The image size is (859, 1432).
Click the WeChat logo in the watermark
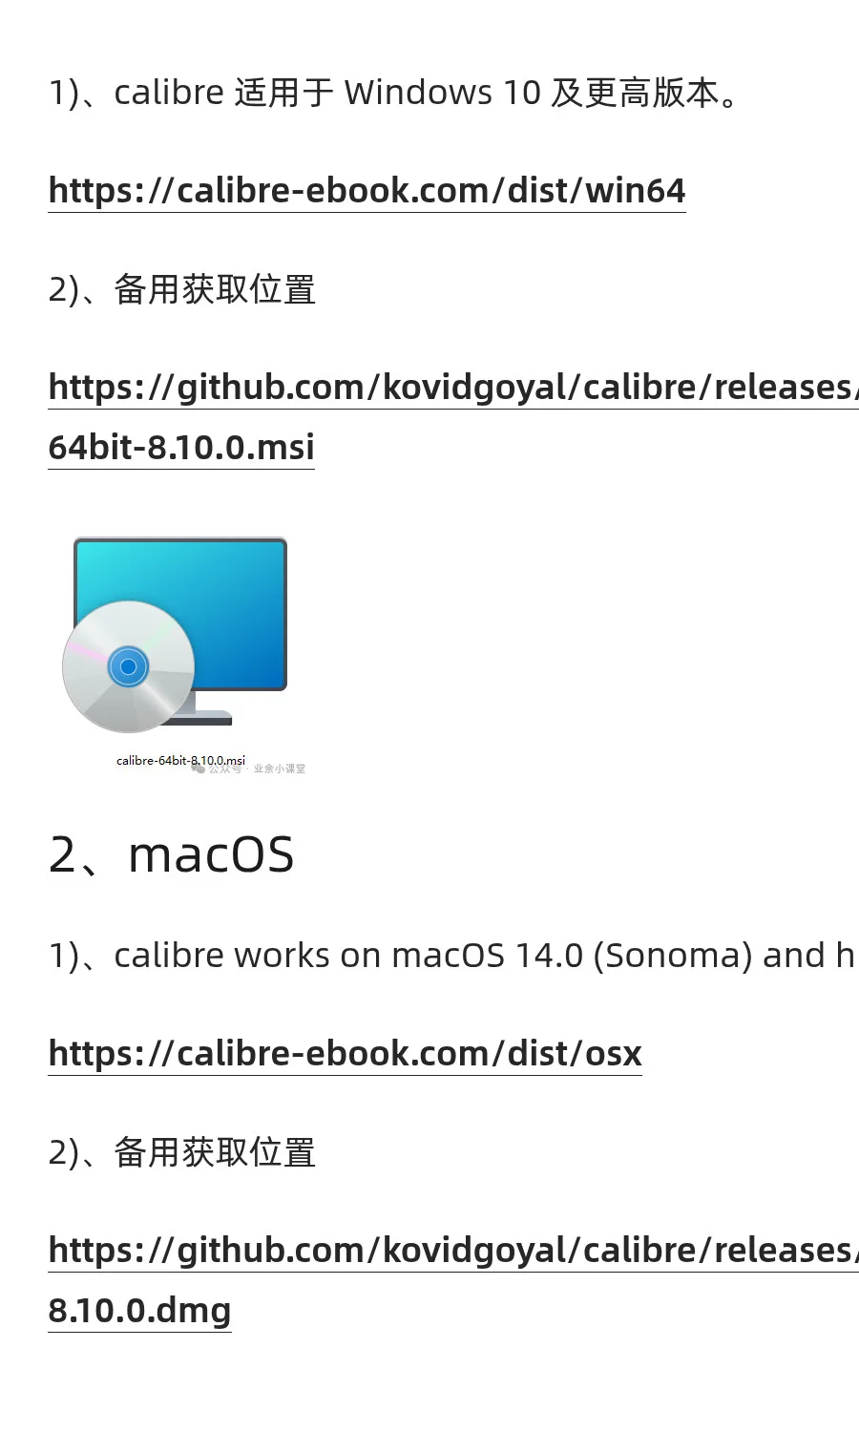[x=199, y=767]
